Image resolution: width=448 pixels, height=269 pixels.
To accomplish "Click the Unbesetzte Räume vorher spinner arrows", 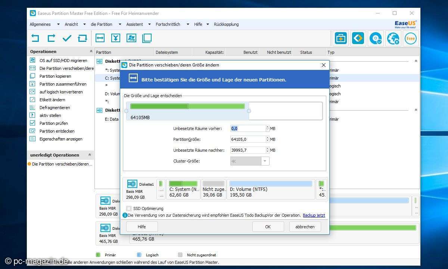I will (267, 129).
